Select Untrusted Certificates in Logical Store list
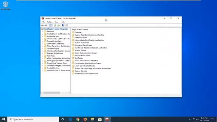The width and height of the screenshot is (217, 122). coord(83,45)
